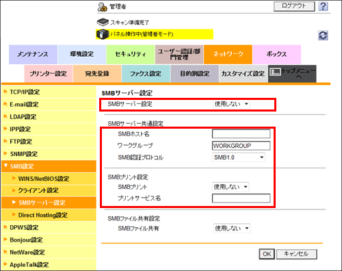Click the help question mark icon
Screen dimensions: 342x271
(323, 6)
